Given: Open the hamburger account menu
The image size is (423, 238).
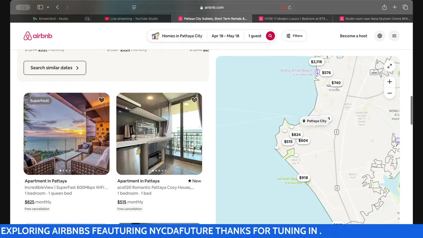Looking at the screenshot, I should tap(394, 36).
